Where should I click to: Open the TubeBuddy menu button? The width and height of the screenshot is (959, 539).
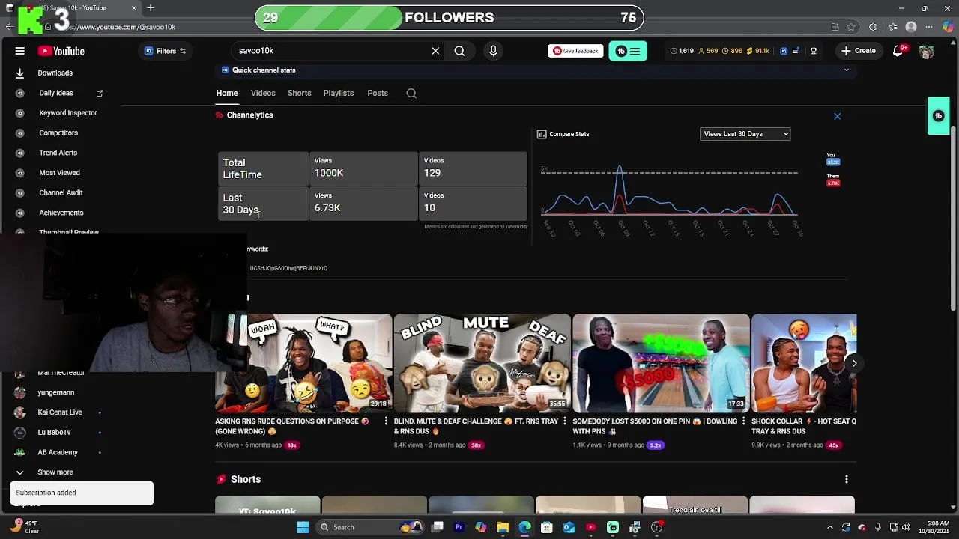[628, 51]
